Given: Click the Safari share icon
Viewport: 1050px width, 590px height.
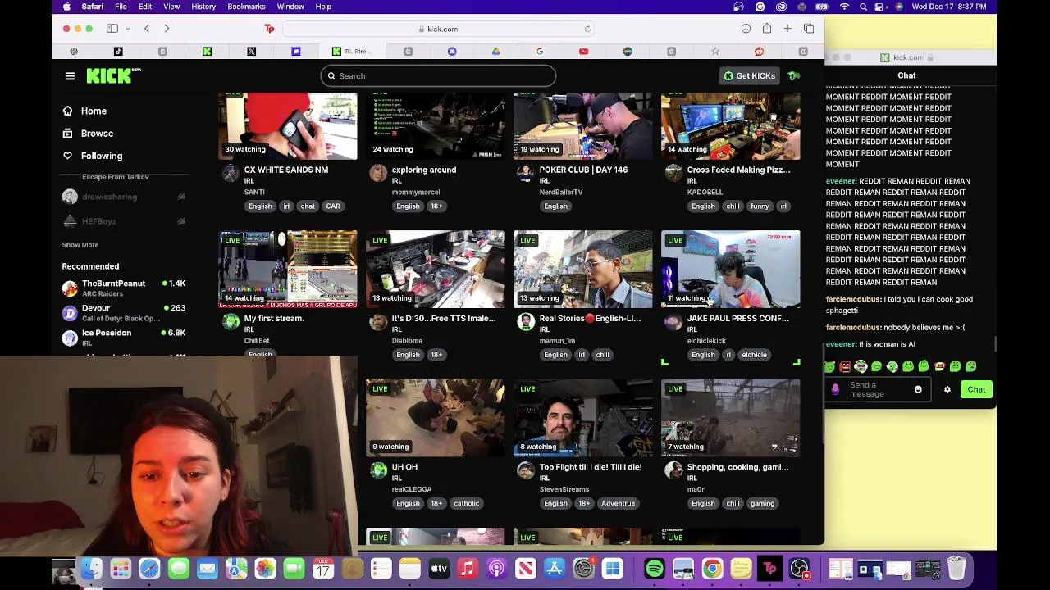Looking at the screenshot, I should click(x=767, y=29).
